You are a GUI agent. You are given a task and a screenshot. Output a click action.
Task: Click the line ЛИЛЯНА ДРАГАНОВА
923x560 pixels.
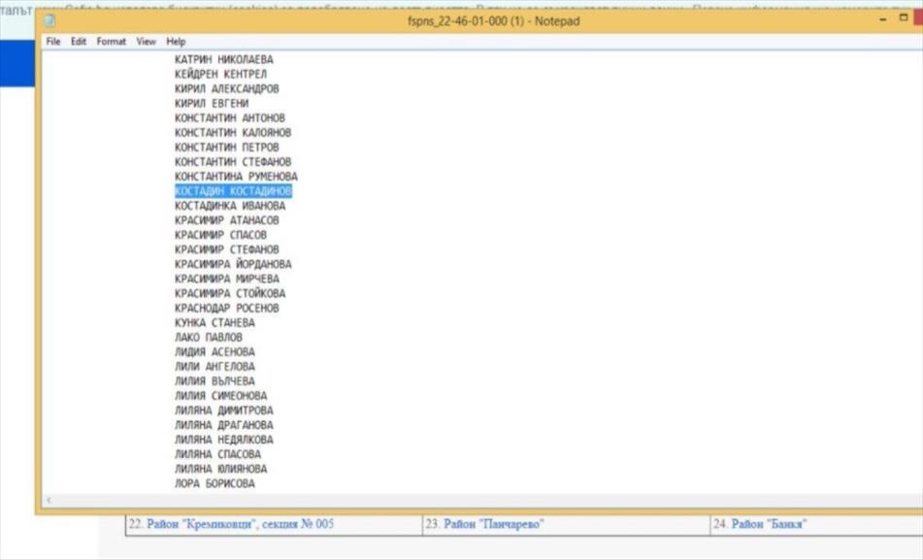point(223,425)
